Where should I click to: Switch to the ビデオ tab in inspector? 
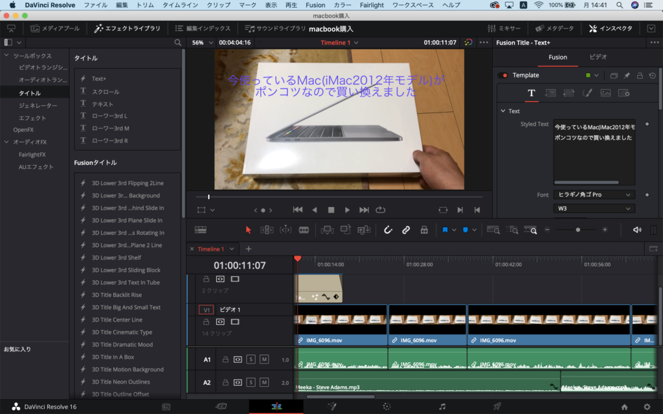[598, 57]
